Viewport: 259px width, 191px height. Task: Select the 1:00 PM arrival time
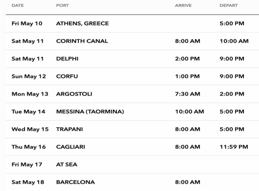pyautogui.click(x=187, y=76)
